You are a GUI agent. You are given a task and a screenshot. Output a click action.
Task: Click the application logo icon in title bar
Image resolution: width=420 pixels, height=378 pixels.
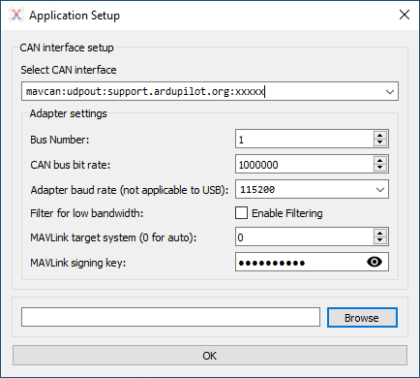[16, 15]
